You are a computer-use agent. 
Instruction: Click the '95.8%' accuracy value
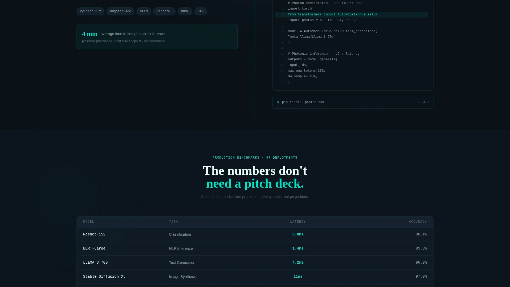pos(421,248)
